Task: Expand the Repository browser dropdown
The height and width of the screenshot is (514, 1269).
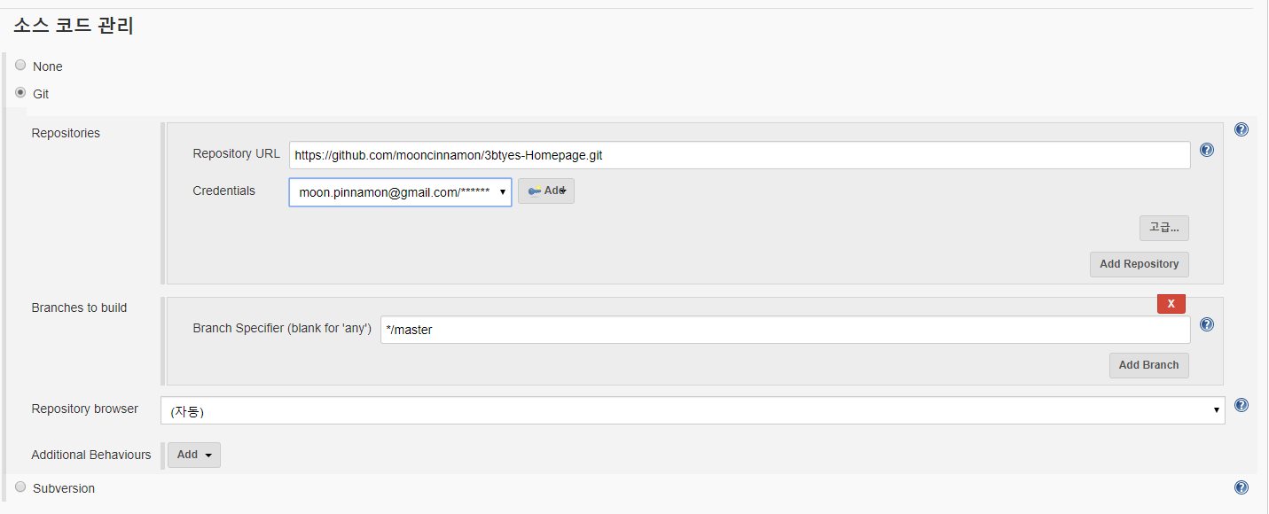Action: 692,410
